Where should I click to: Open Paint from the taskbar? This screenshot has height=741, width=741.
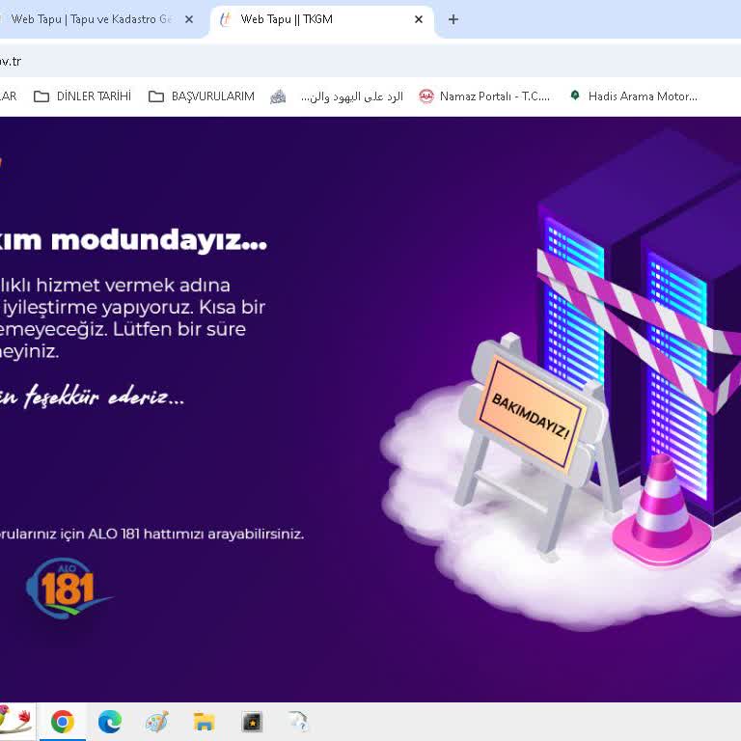[x=157, y=722]
